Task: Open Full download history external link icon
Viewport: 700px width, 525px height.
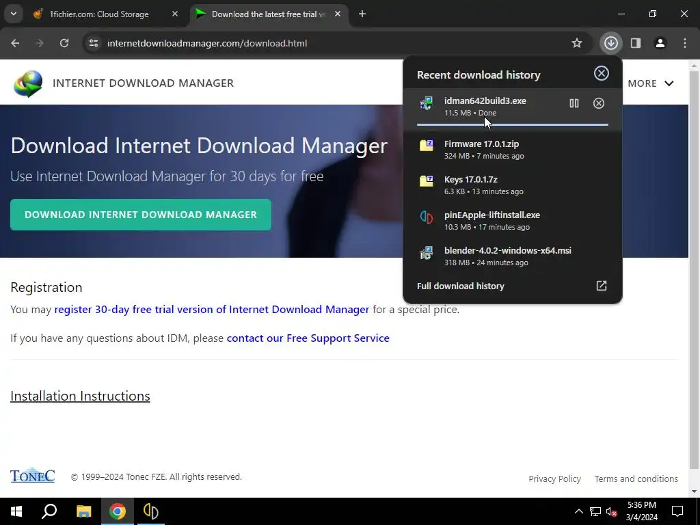Action: pos(602,286)
